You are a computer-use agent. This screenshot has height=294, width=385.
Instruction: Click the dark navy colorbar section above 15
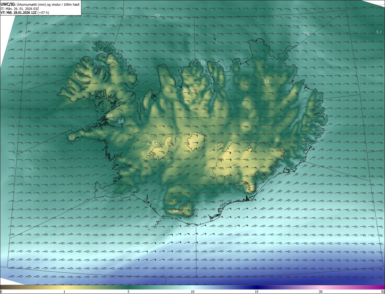[257, 287]
